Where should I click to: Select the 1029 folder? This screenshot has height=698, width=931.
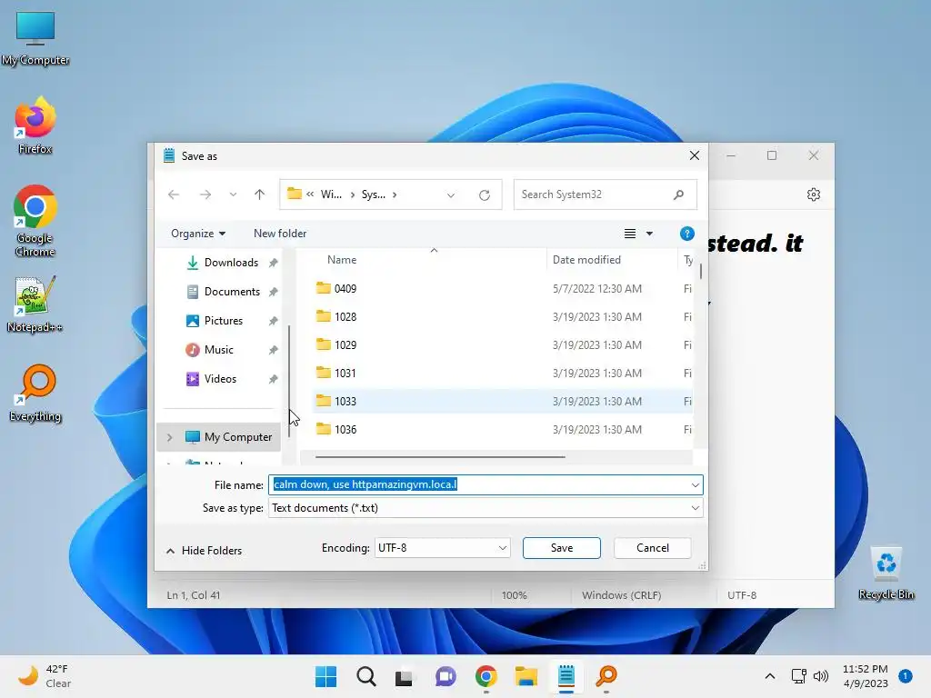pos(345,344)
